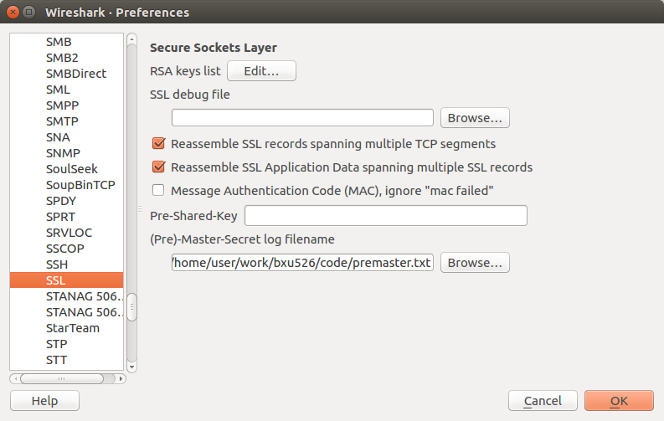Browse for Pre-Master-Secret log file

pyautogui.click(x=474, y=263)
